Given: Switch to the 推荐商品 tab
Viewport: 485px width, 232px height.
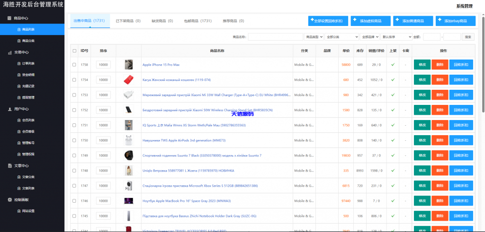Looking at the screenshot, I should coord(234,21).
